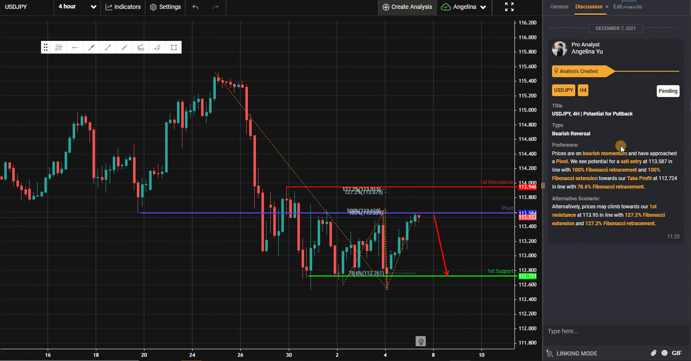Select the Fibonacci extension tool

141,47
